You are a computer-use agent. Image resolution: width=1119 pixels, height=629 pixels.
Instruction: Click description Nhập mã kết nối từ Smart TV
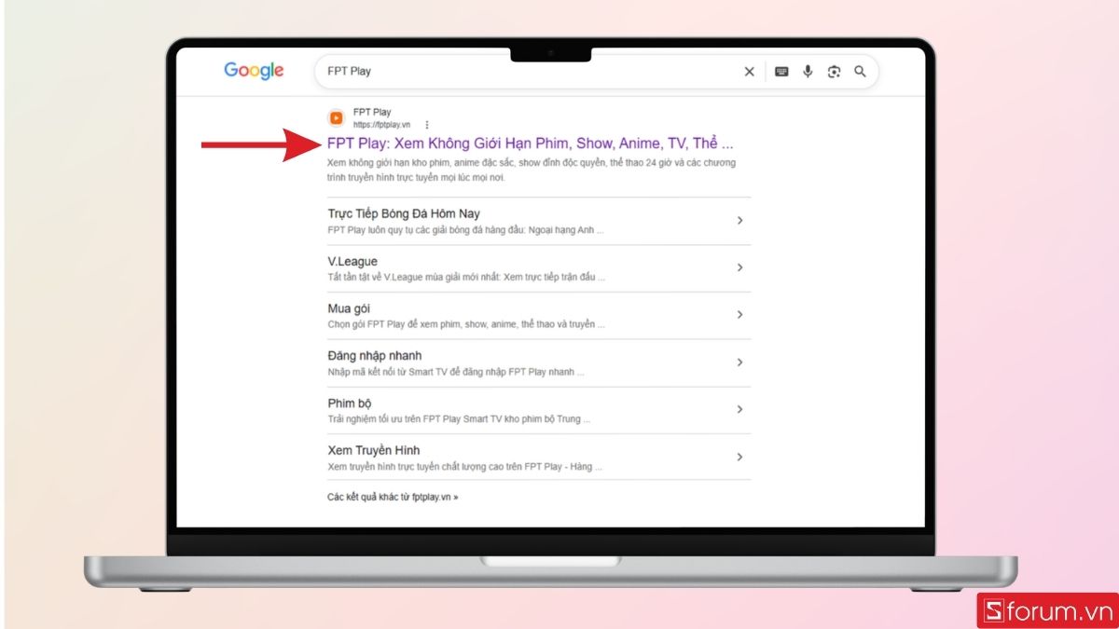click(456, 373)
